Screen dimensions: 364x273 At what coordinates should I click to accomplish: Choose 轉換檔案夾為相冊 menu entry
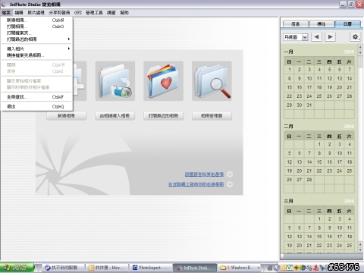37,55
